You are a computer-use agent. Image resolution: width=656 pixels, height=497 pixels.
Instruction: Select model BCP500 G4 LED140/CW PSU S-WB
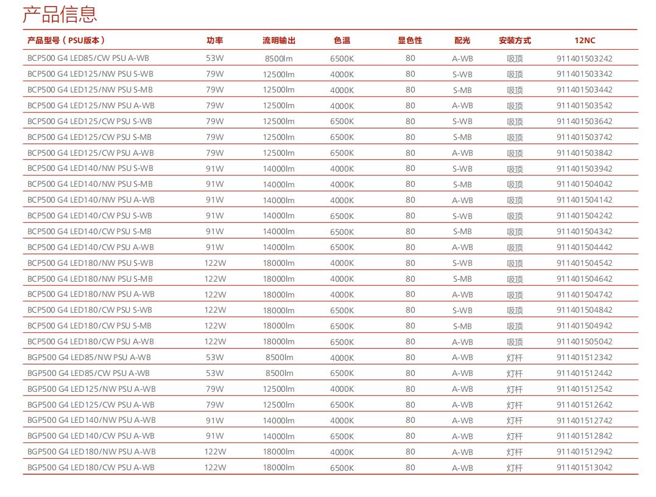[90, 216]
